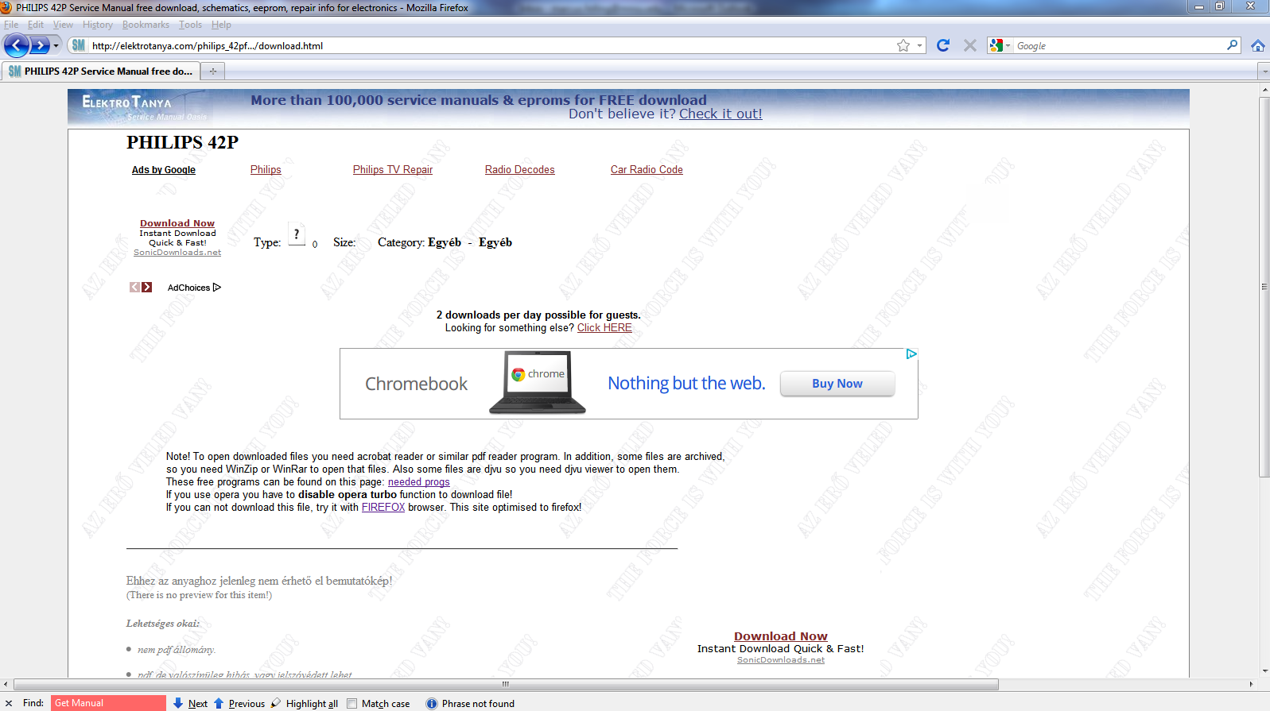Open the Google search engine selector
Viewport: 1270px width, 711px height.
click(1000, 45)
